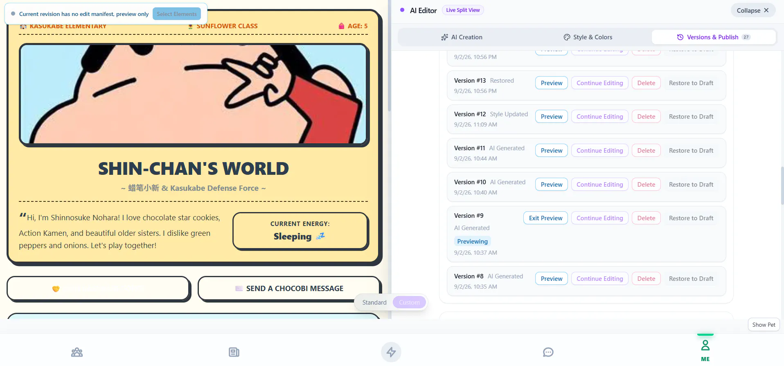Image resolution: width=784 pixels, height=366 pixels.
Task: Delete Version #8
Action: click(x=646, y=279)
